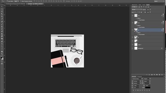Toggle Drop Shadow effect eye of topmost layer

138,20
